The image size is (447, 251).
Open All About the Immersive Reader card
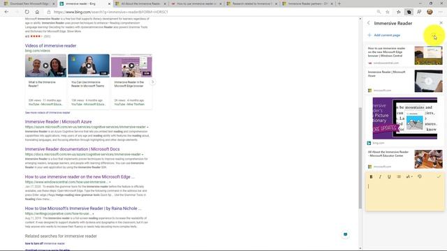[404, 159]
